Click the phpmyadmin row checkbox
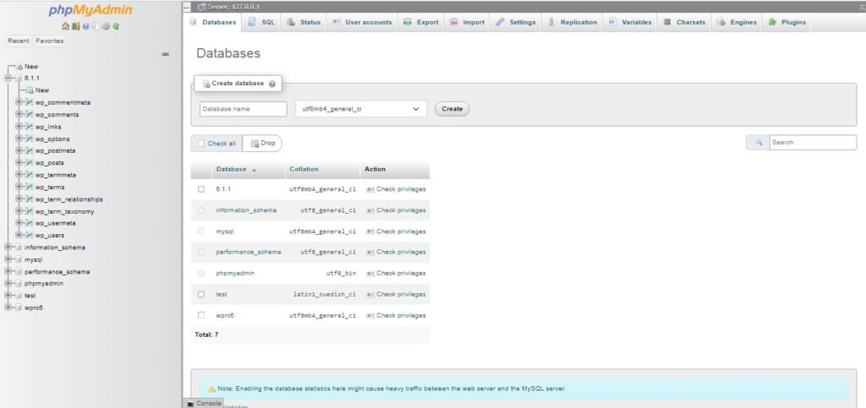 201,274
